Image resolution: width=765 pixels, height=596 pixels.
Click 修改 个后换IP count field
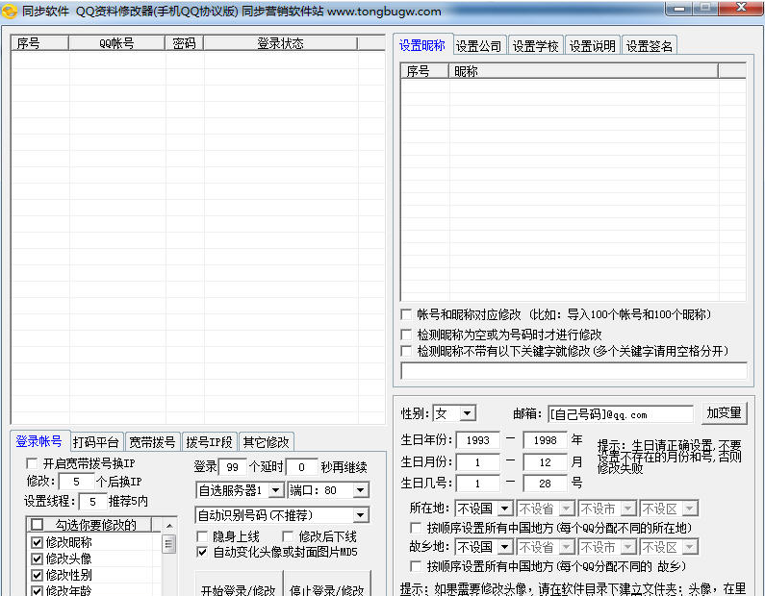click(x=76, y=482)
